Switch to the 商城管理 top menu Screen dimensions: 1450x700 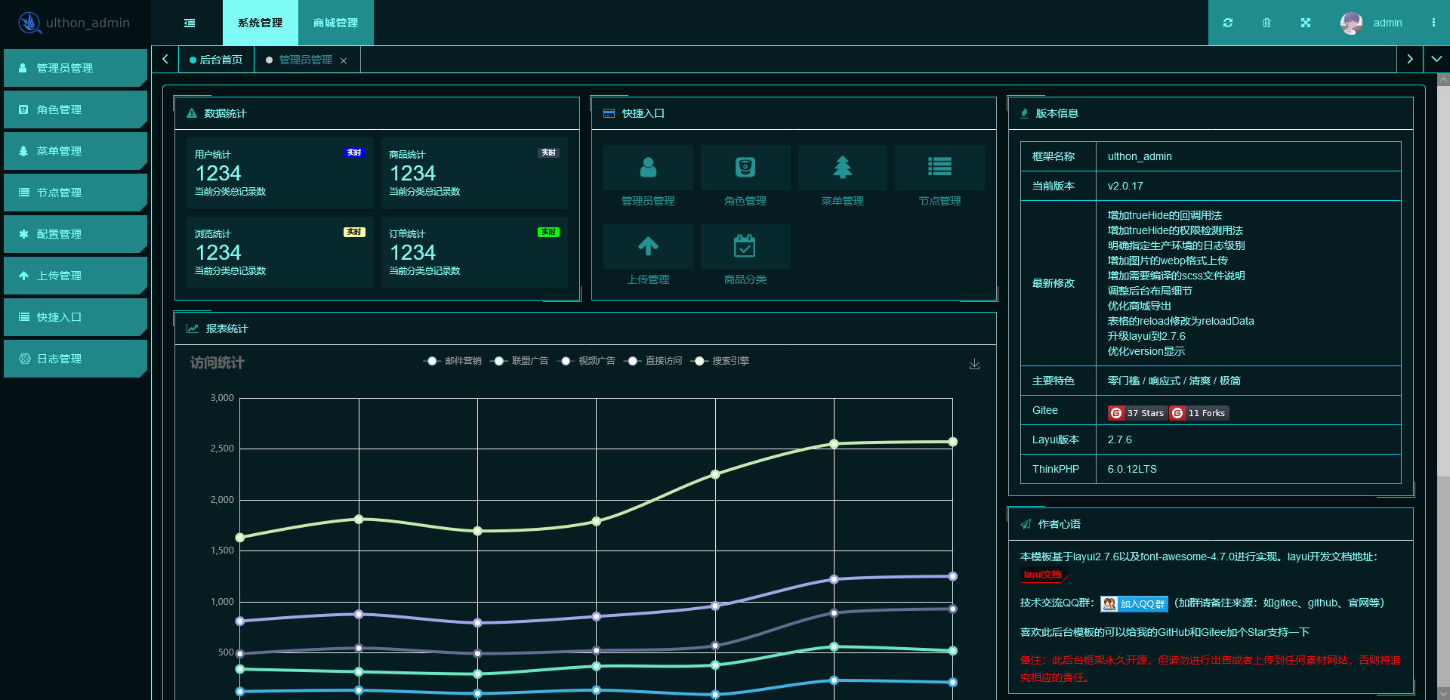tap(336, 23)
